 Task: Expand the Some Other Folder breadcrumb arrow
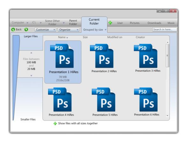64,23
